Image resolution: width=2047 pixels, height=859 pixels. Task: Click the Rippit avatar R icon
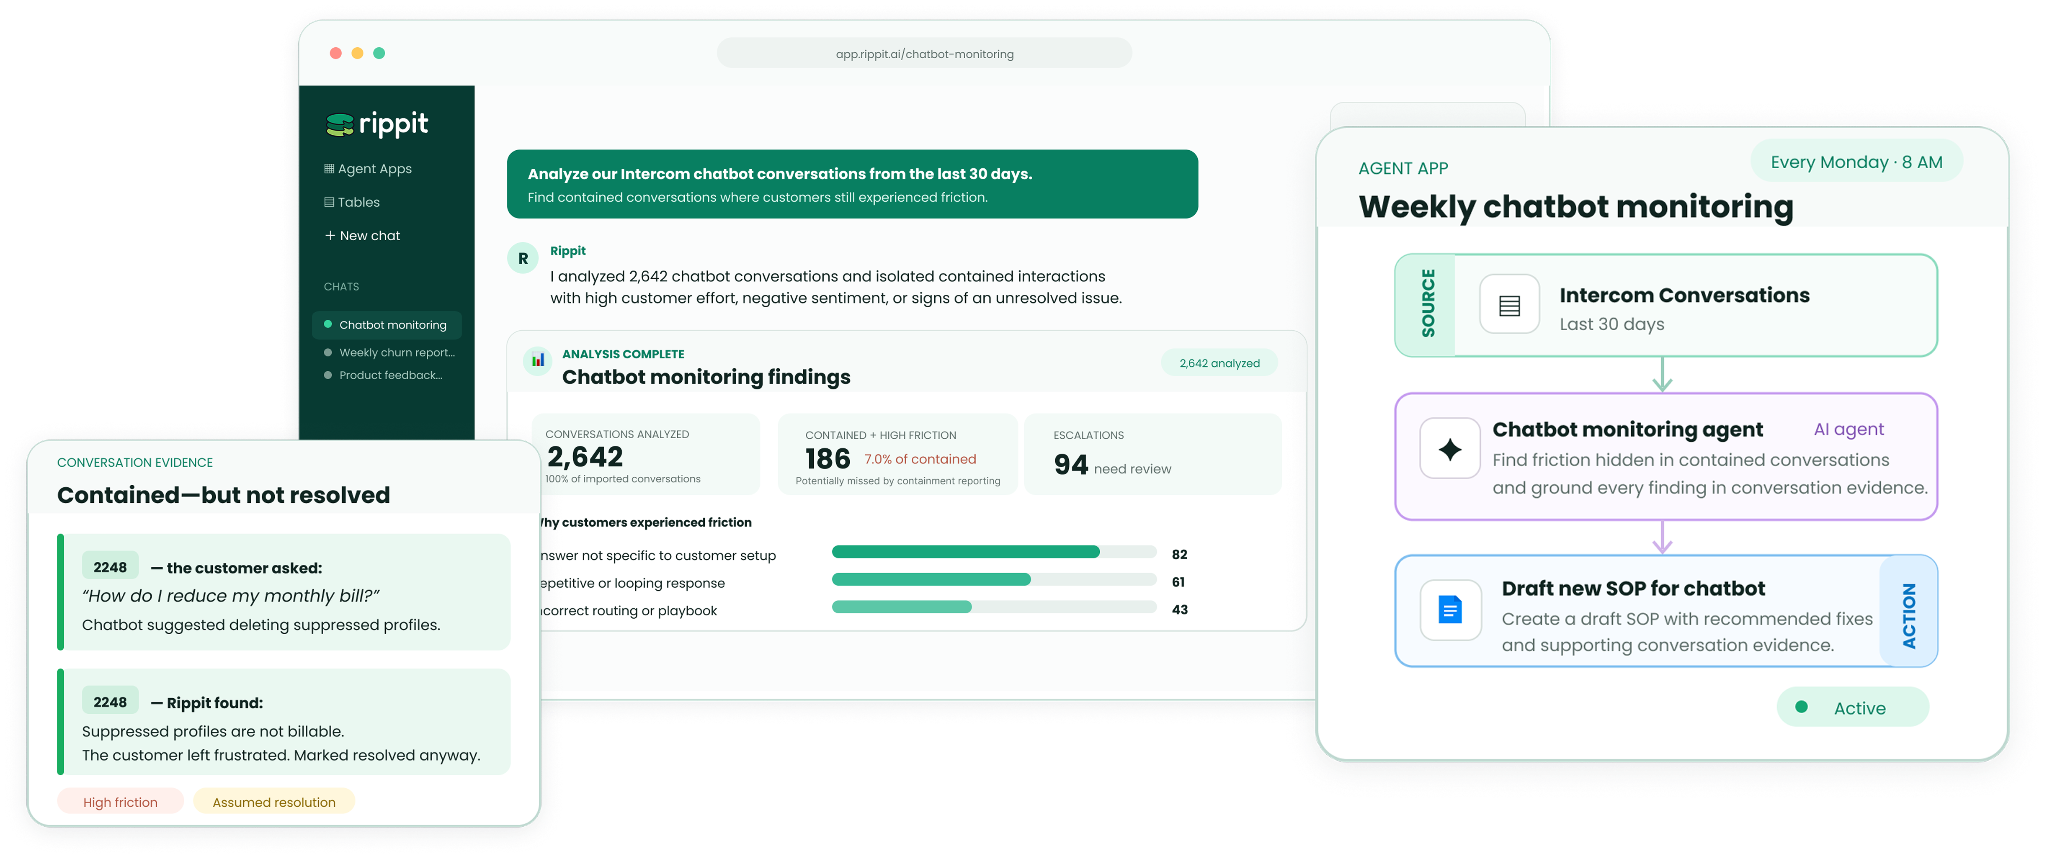pyautogui.click(x=523, y=258)
